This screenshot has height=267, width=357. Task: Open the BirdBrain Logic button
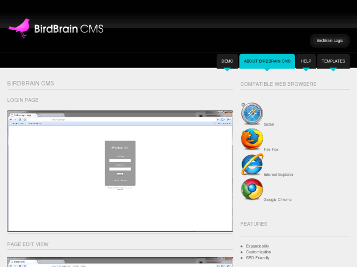coord(330,41)
